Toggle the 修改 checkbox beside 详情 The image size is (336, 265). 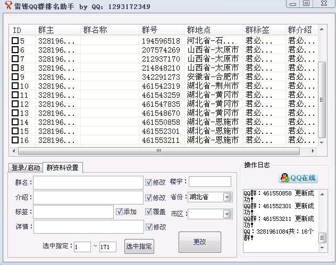[x=149, y=227]
